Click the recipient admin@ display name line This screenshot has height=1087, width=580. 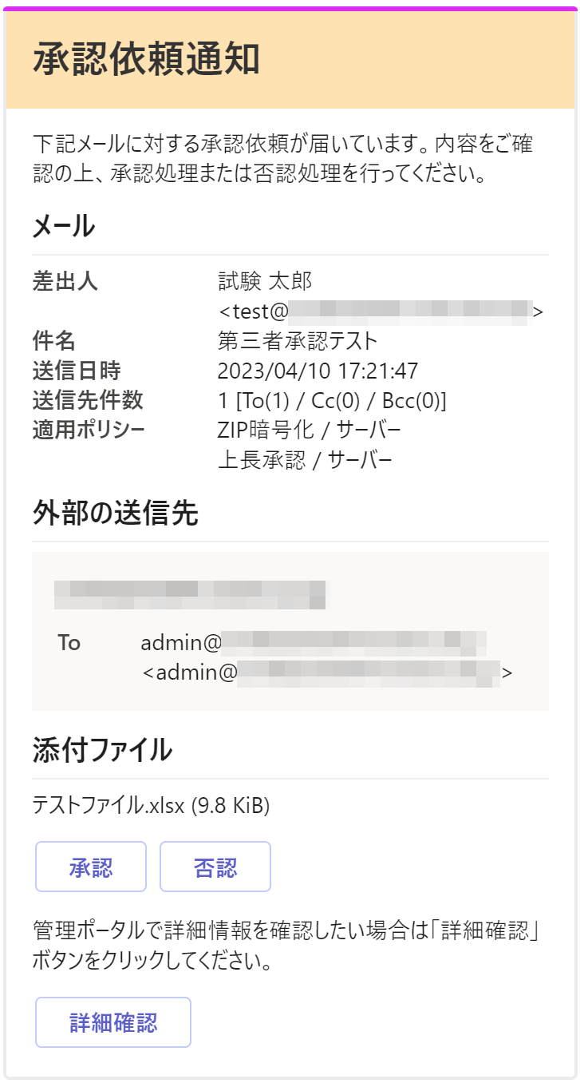pos(313,643)
